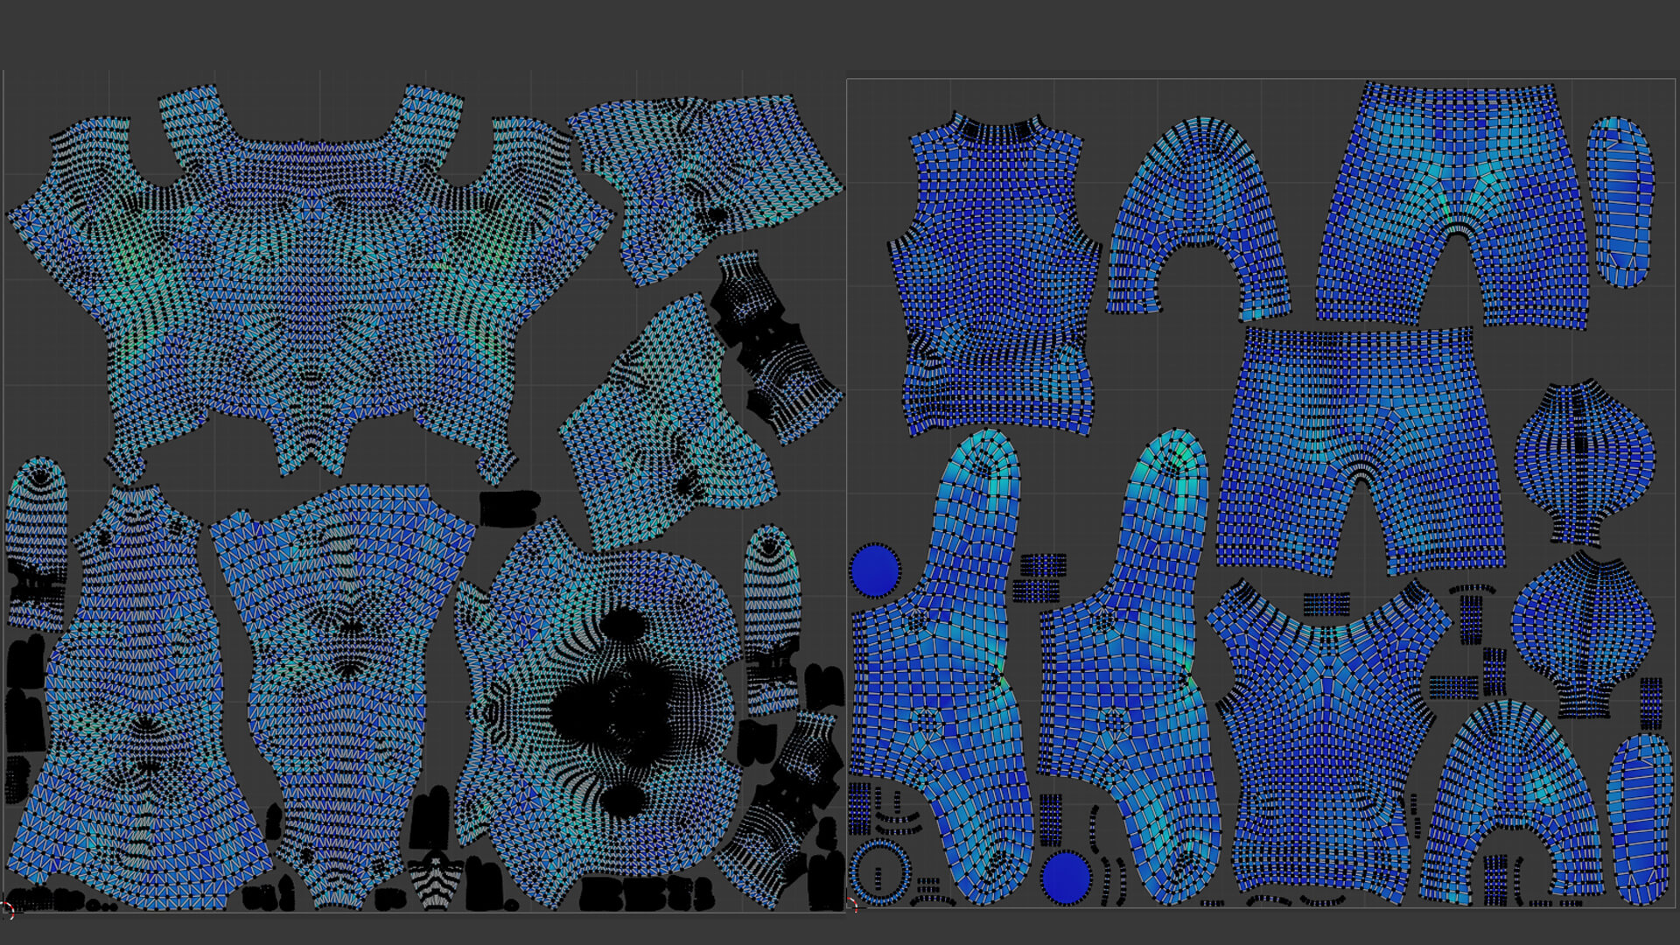Click the shoe-sole oval island beside the shorts

1621,201
